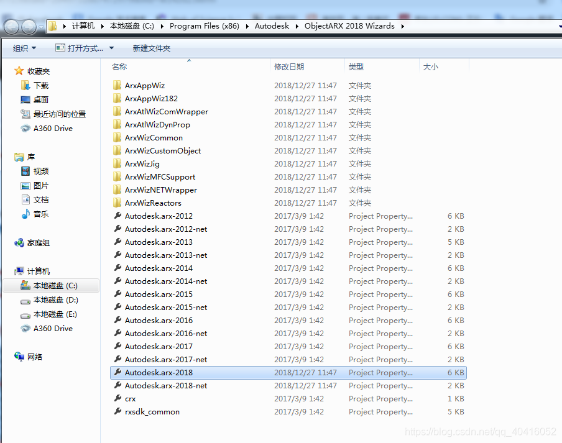Open 桌面 in the favorites sidebar

point(41,100)
